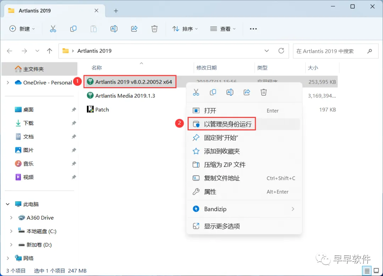Click the Copy icon in the toolbar

tap(73, 29)
